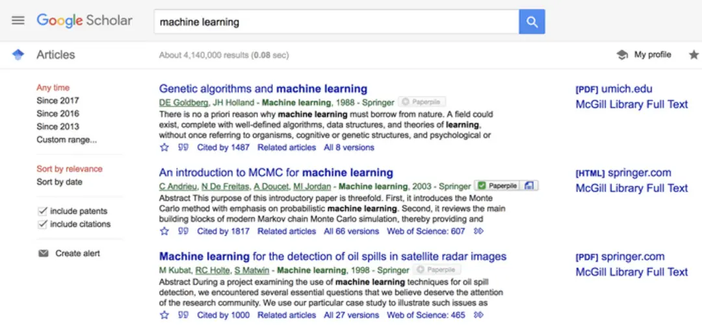The image size is (702, 325).
Task: Click the green Paperpile badge on MCMC result
Action: pos(497,186)
